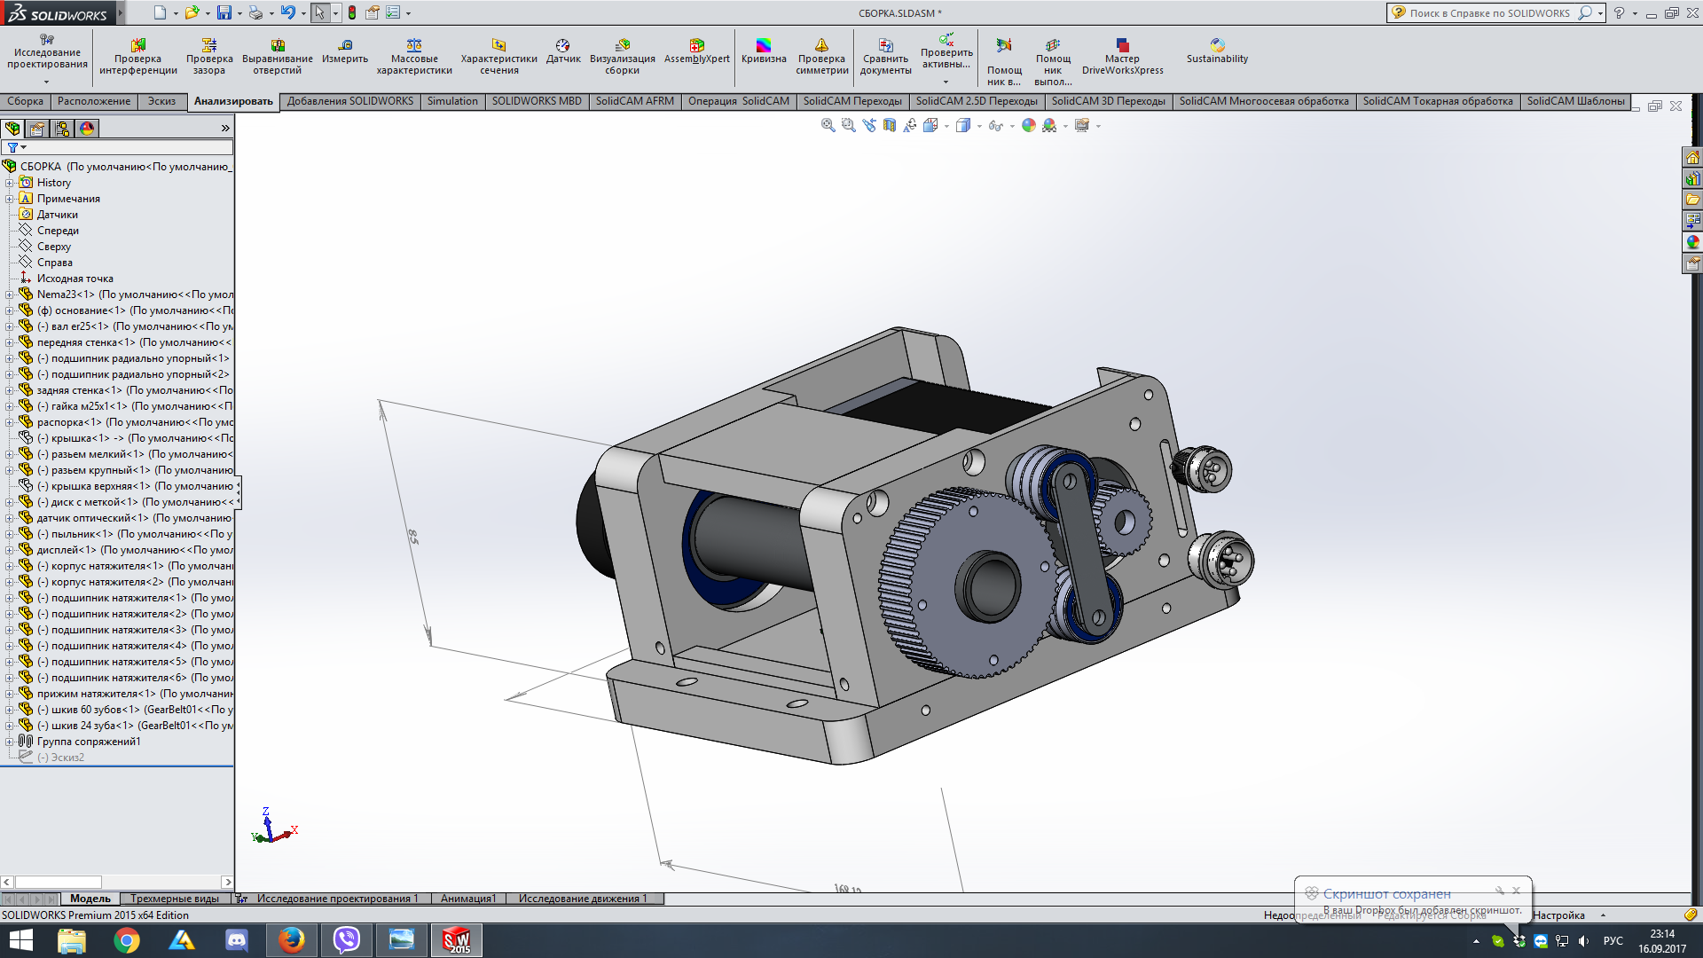
Task: Switch to DisplayManager tab in feature panel
Action: (x=87, y=129)
